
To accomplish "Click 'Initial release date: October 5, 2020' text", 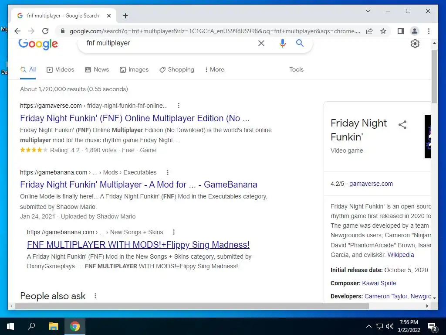I will click(x=379, y=270).
